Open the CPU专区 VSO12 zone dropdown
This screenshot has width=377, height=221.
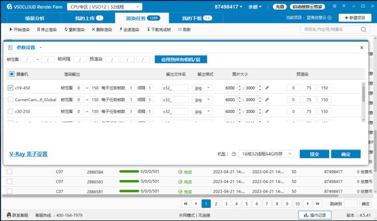coord(105,7)
